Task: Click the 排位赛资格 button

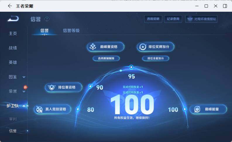Action: [x=63, y=87]
